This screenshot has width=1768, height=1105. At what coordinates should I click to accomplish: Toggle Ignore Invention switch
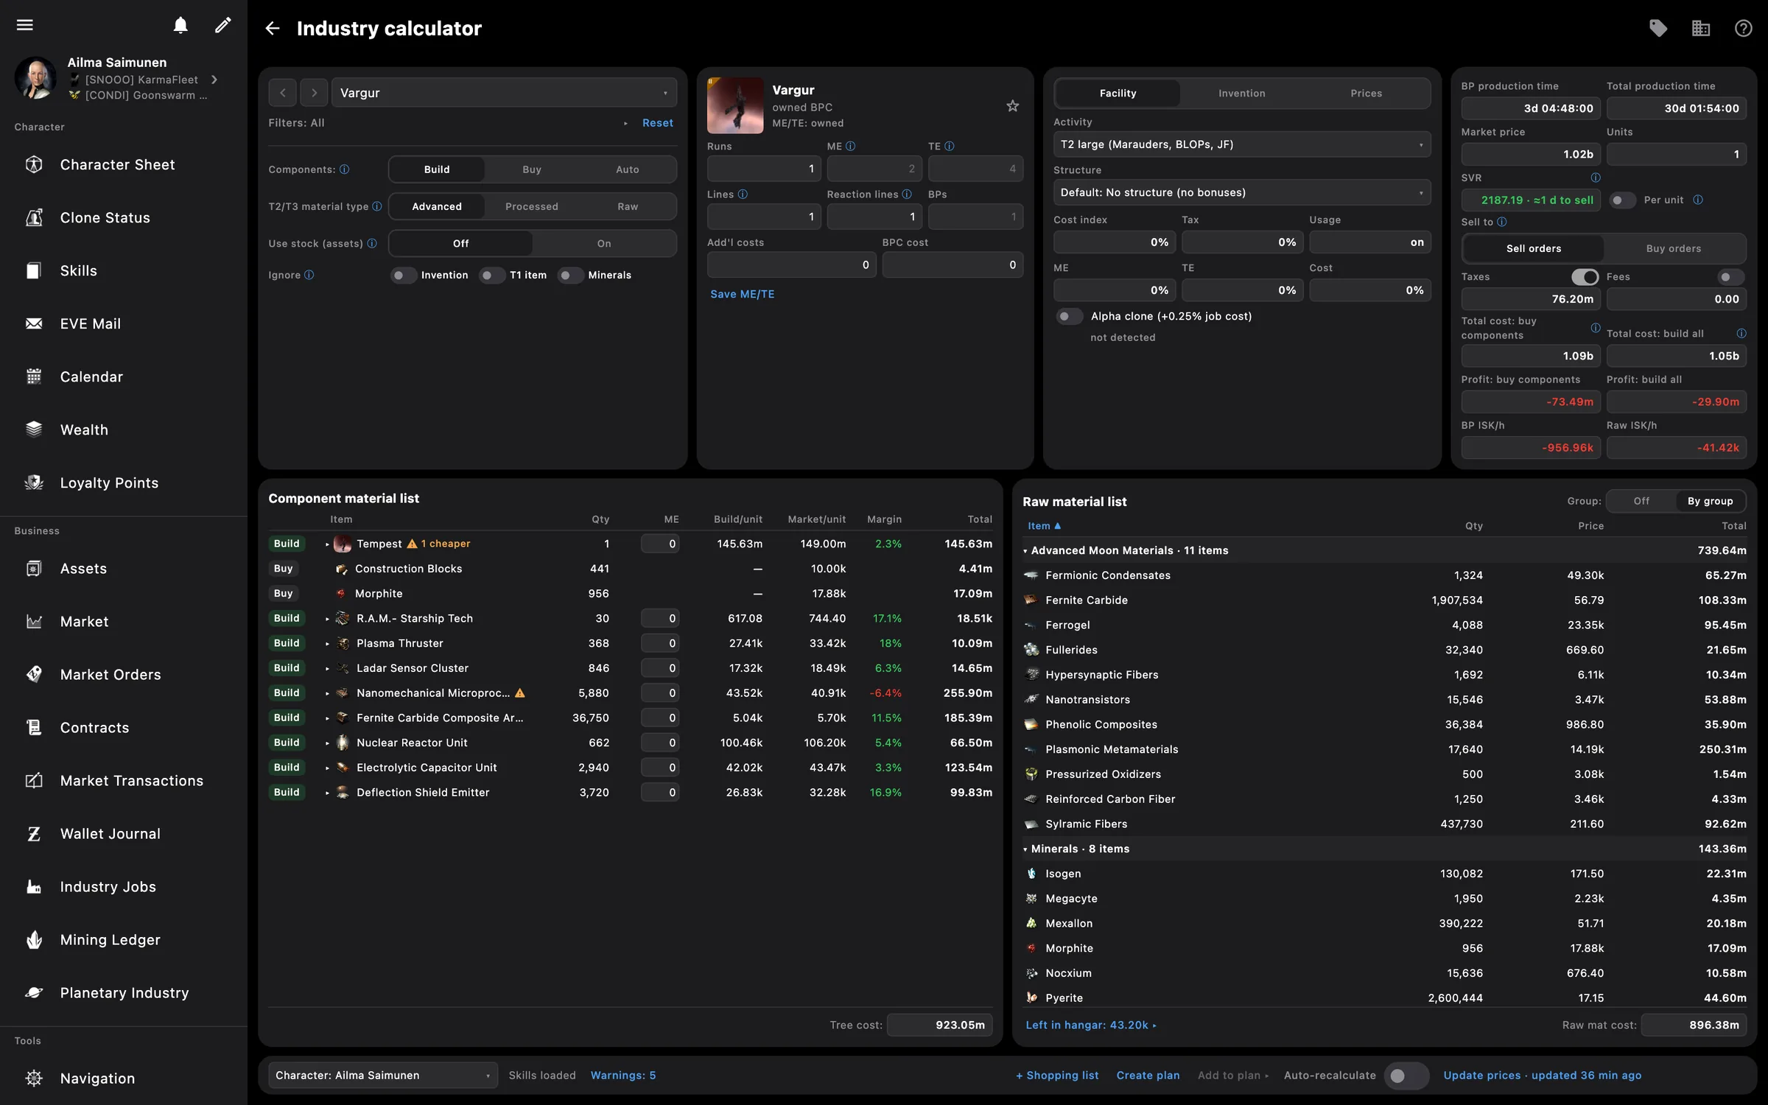403,276
